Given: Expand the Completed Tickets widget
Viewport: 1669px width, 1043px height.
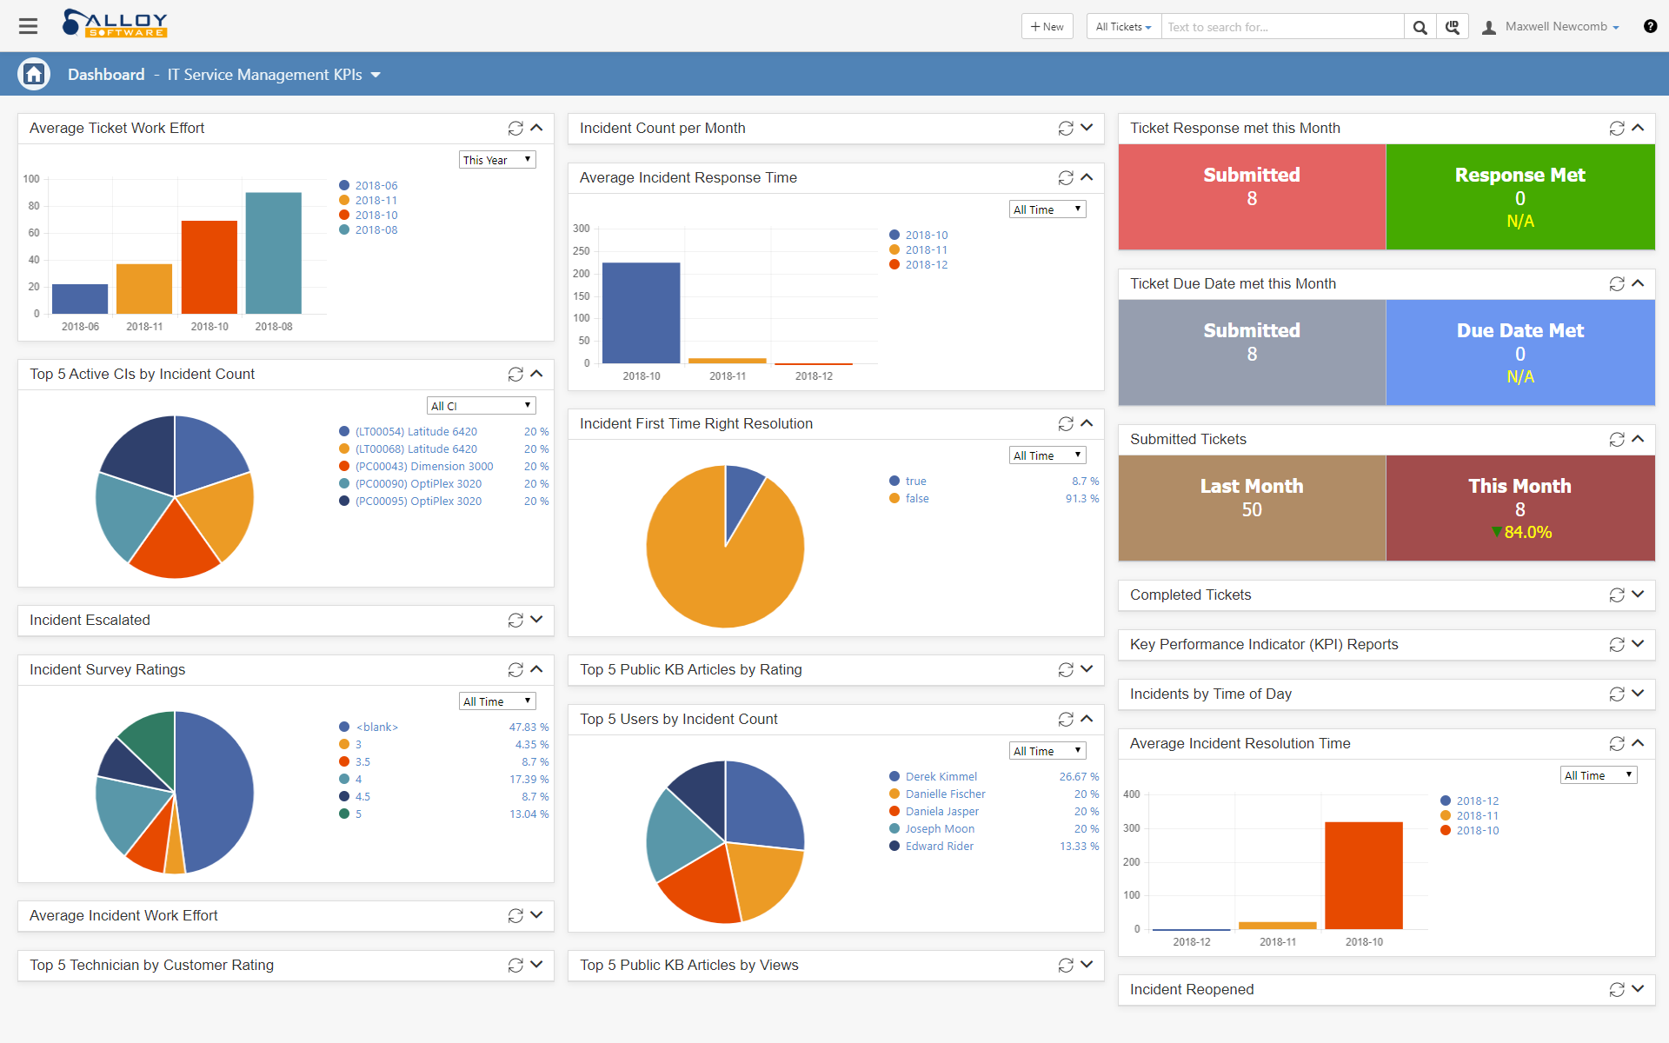Looking at the screenshot, I should 1638,595.
